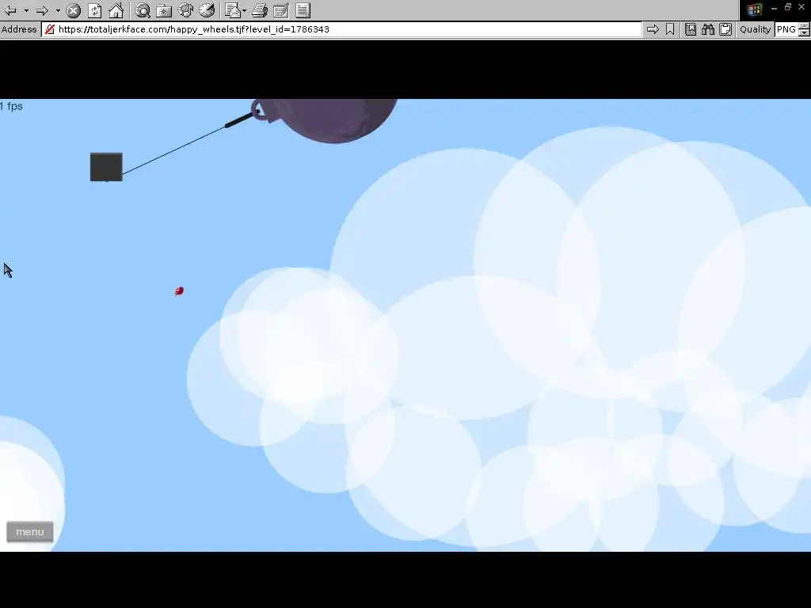Open the Forward history dropdown arrow
Viewport: 811px width, 608px height.
pos(58,10)
